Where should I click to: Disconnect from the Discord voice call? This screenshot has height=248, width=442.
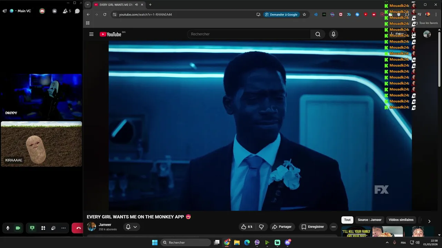coord(78,228)
